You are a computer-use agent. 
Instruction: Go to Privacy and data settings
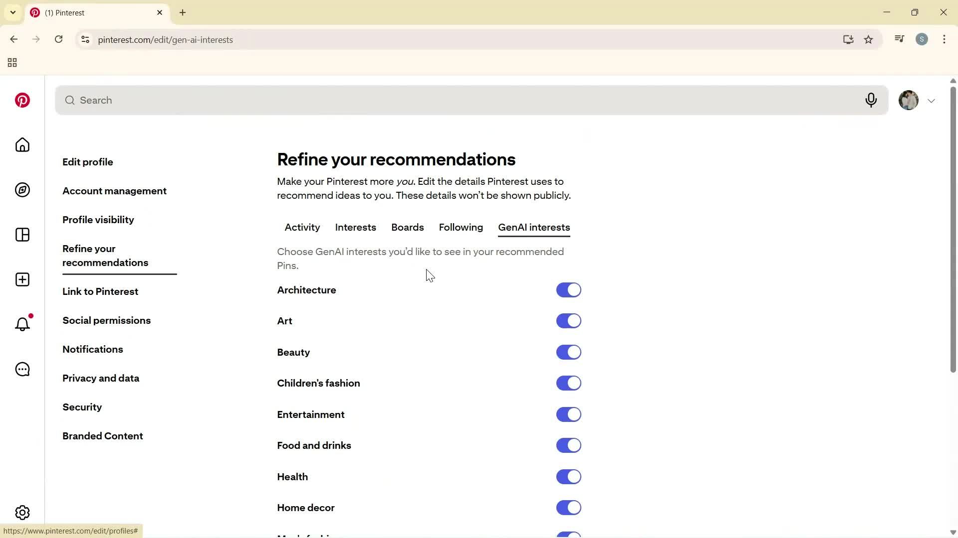coord(101,378)
